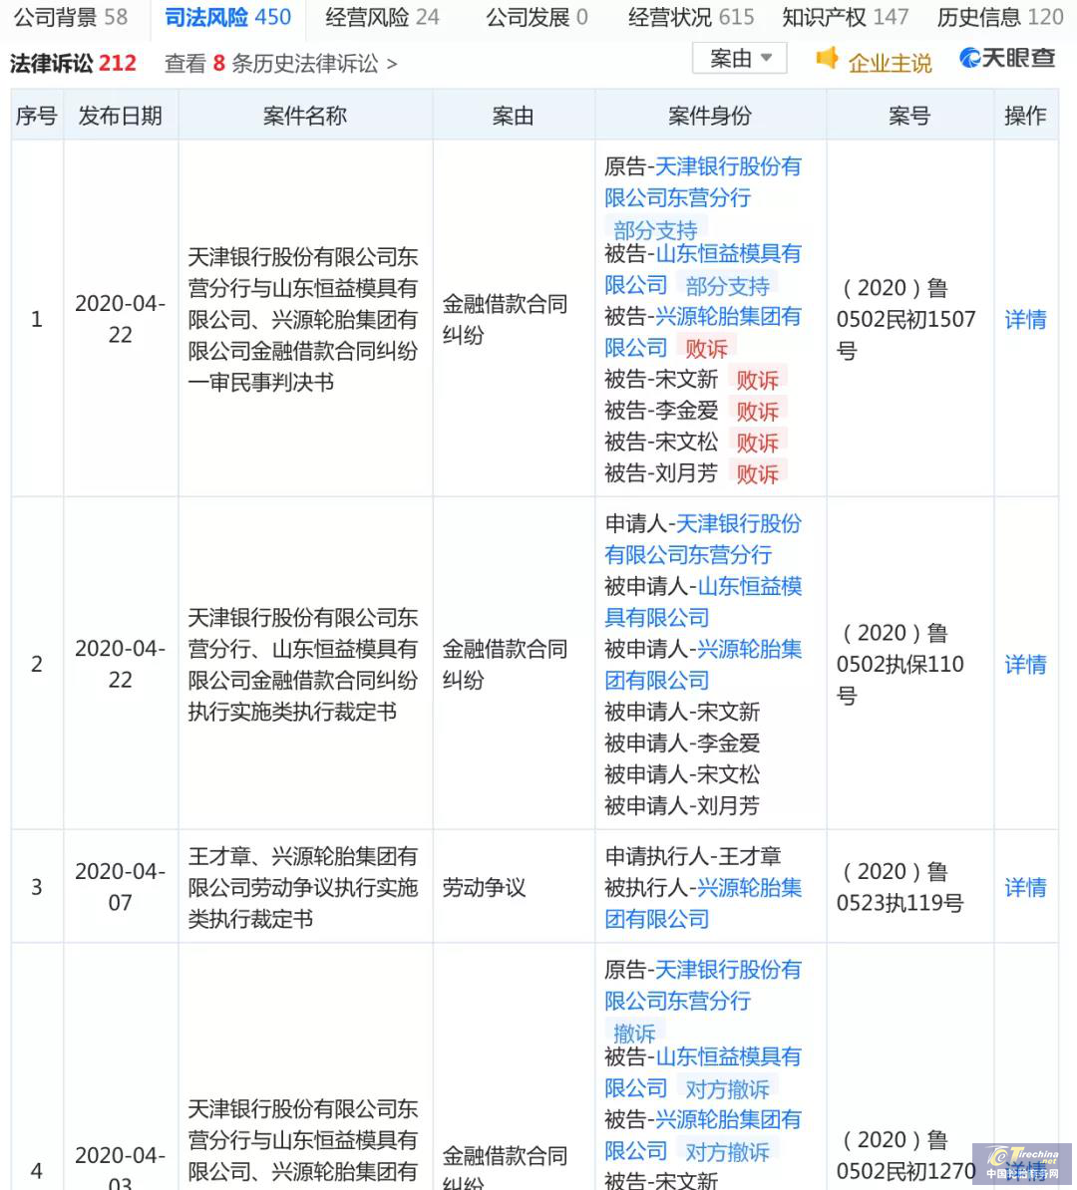Click the date 2020-04-07 cell
The image size is (1077, 1190).
pos(121,887)
